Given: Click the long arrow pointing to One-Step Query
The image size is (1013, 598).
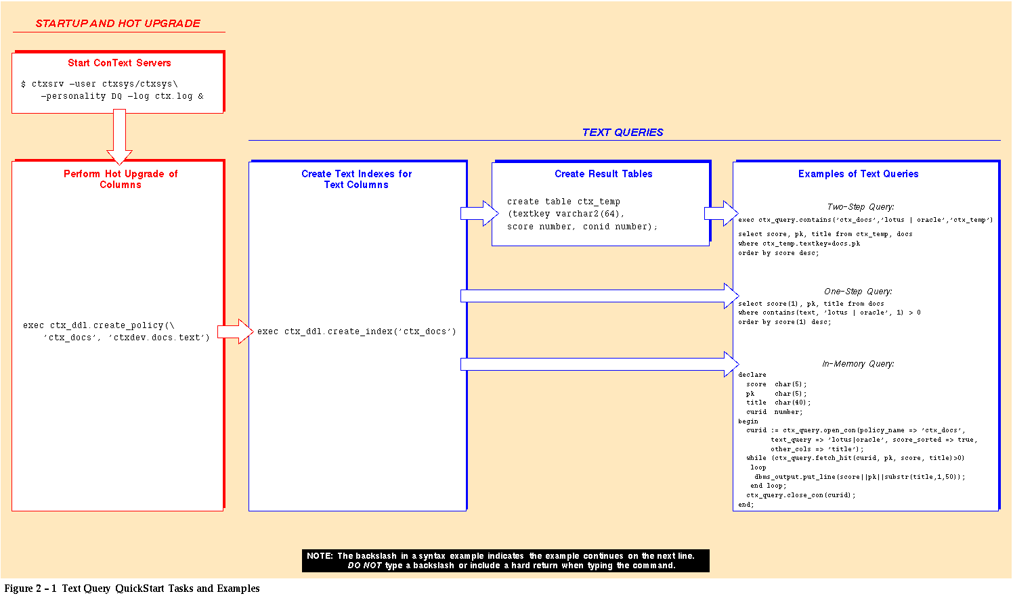Looking at the screenshot, I should point(599,296).
